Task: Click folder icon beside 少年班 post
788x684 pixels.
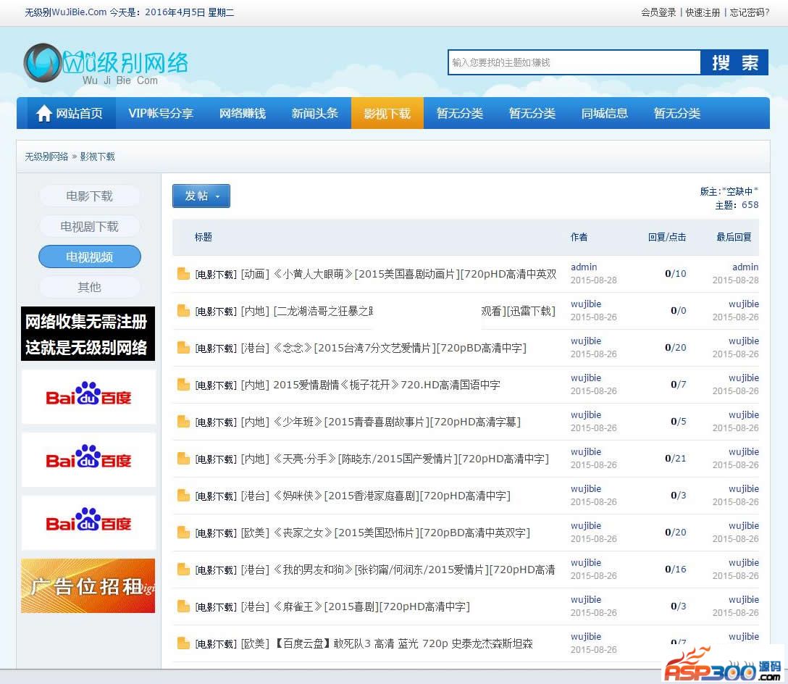Action: pyautogui.click(x=183, y=422)
